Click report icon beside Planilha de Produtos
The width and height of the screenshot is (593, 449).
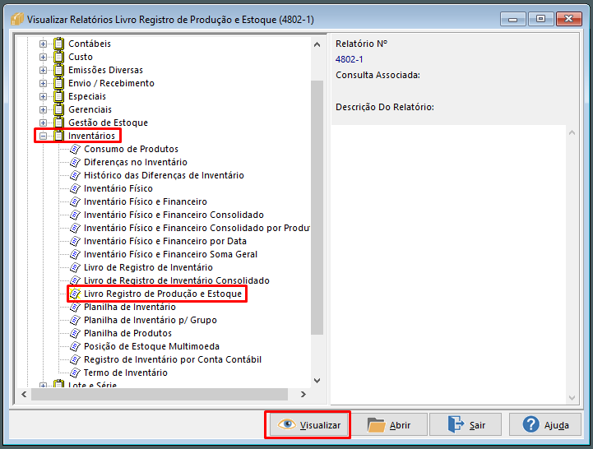point(76,333)
